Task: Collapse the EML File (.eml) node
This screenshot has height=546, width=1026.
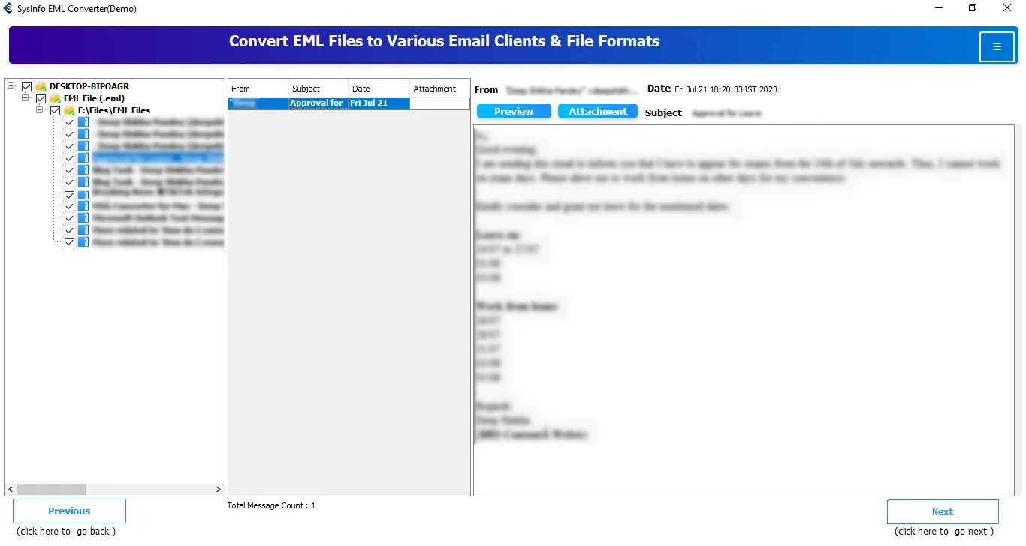Action: [x=26, y=98]
